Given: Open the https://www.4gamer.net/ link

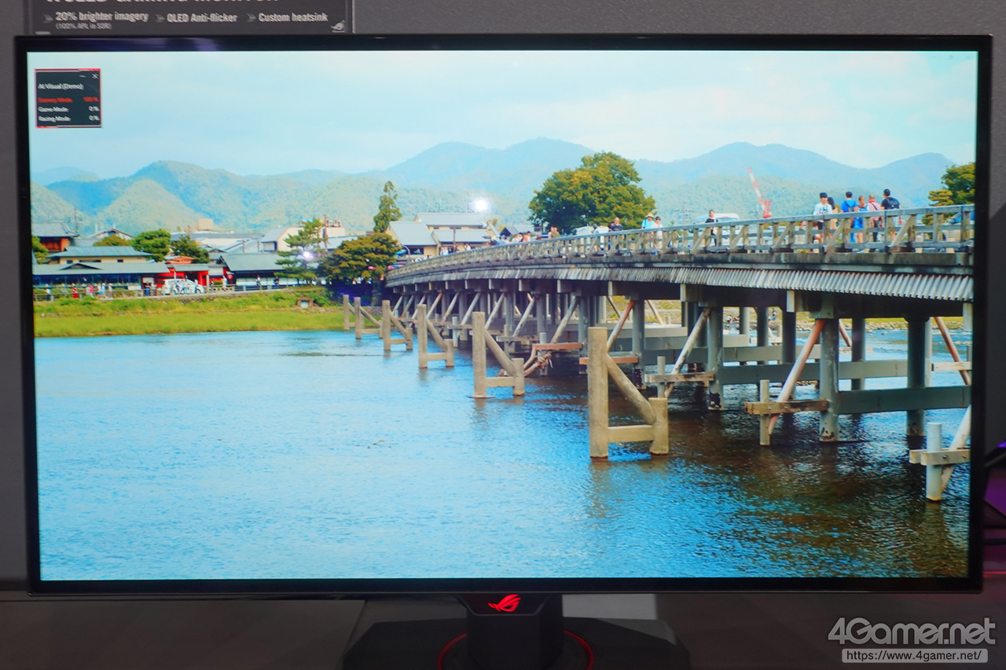Looking at the screenshot, I should coord(914,654).
